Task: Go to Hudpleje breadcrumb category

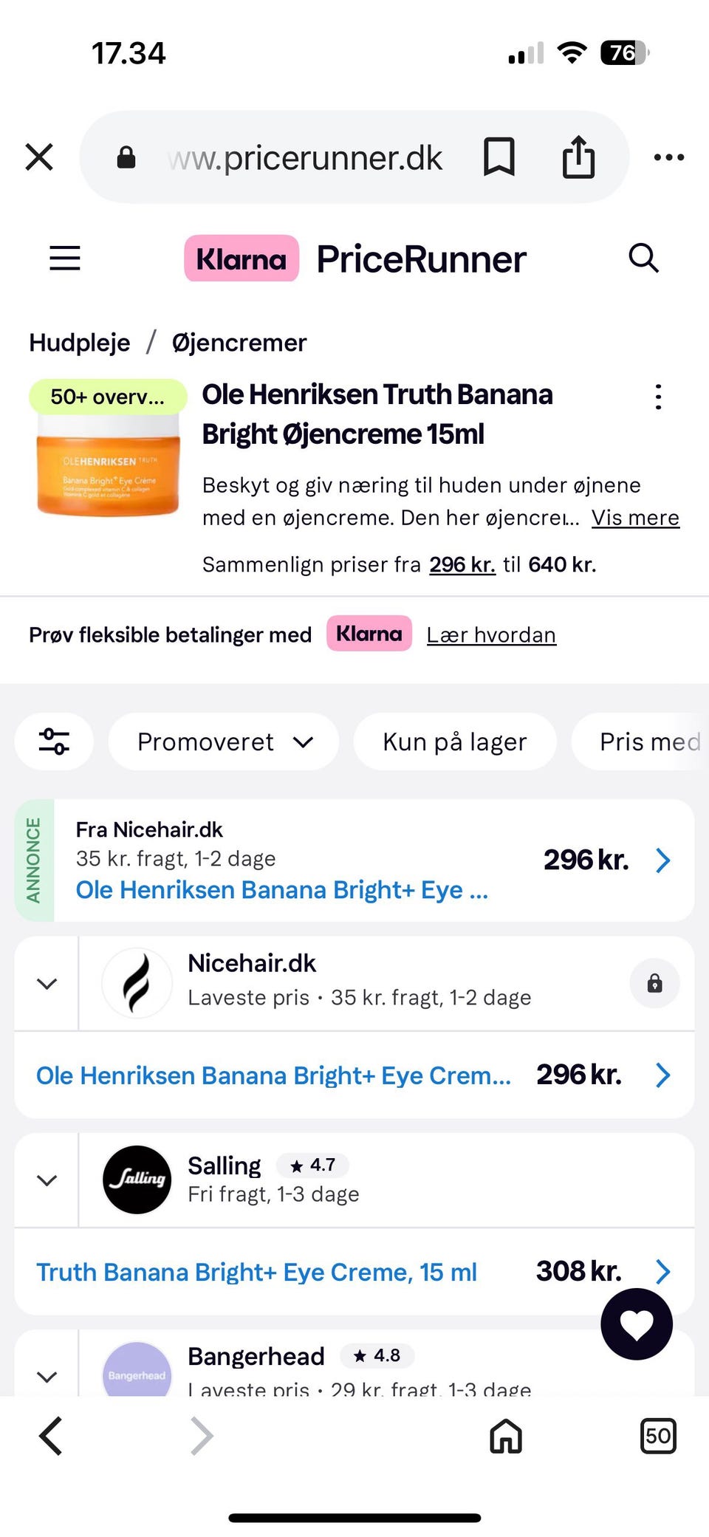Action: click(x=80, y=343)
